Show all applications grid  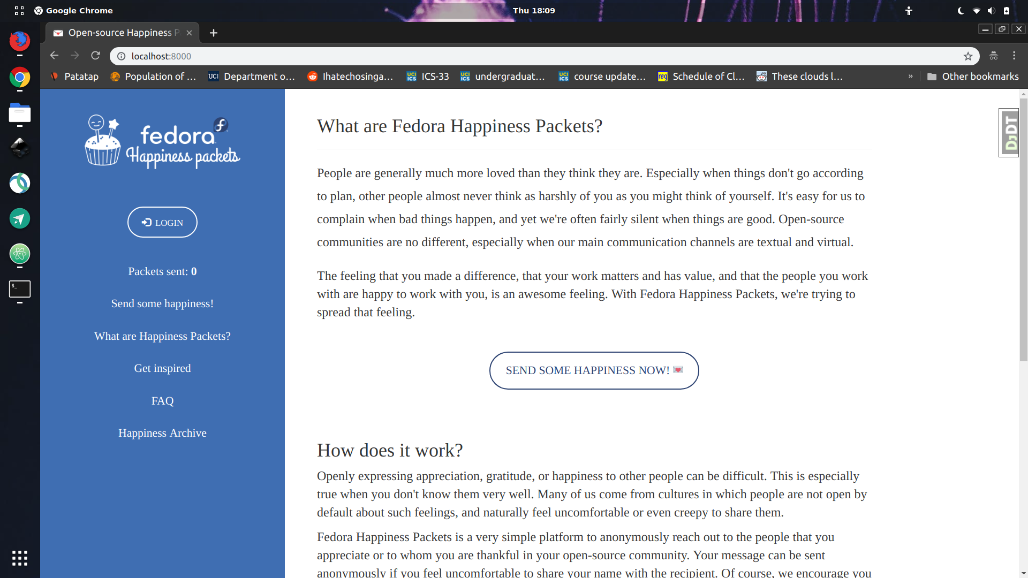[x=20, y=558]
